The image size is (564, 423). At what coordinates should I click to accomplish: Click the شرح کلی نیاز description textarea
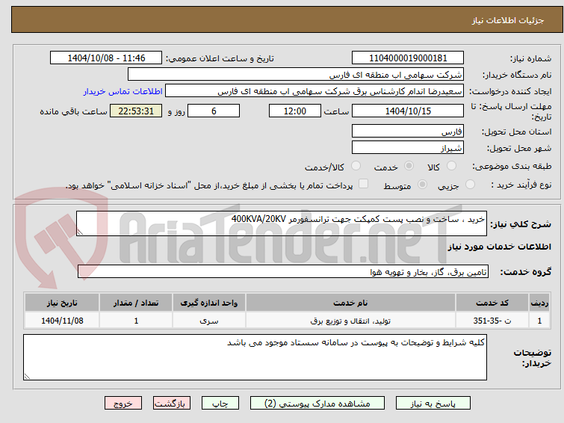[x=282, y=223]
